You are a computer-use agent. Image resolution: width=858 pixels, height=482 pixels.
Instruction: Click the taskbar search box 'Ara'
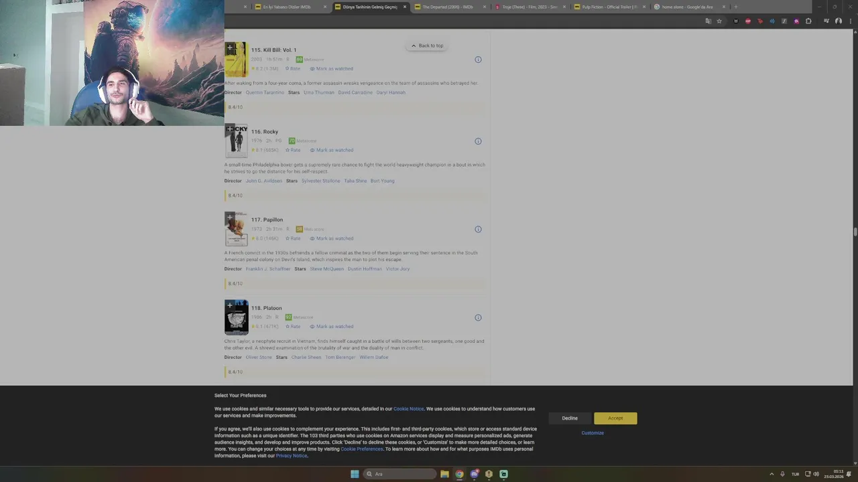399,474
